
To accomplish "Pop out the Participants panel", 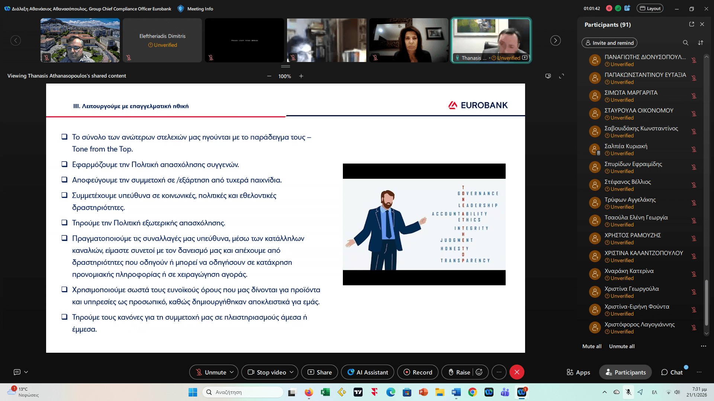I will 692,24.
